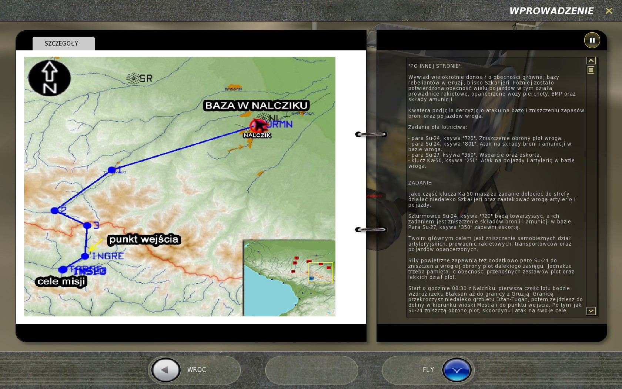The height and width of the screenshot is (389, 622).
Task: Click the minimap overview inset
Action: [289, 278]
